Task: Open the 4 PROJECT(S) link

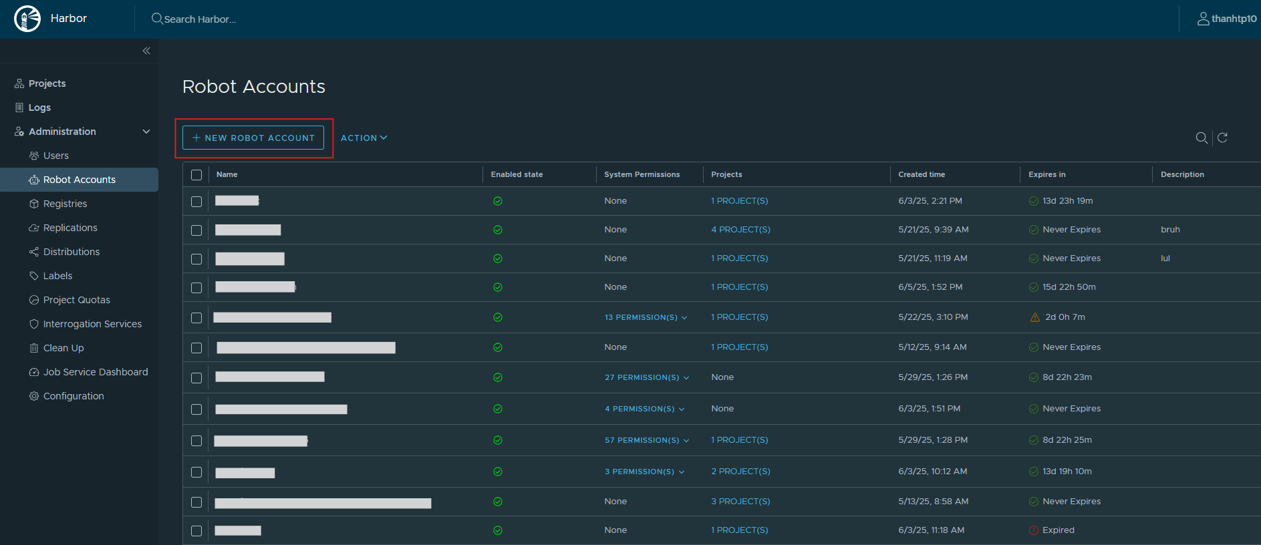Action: pos(740,230)
